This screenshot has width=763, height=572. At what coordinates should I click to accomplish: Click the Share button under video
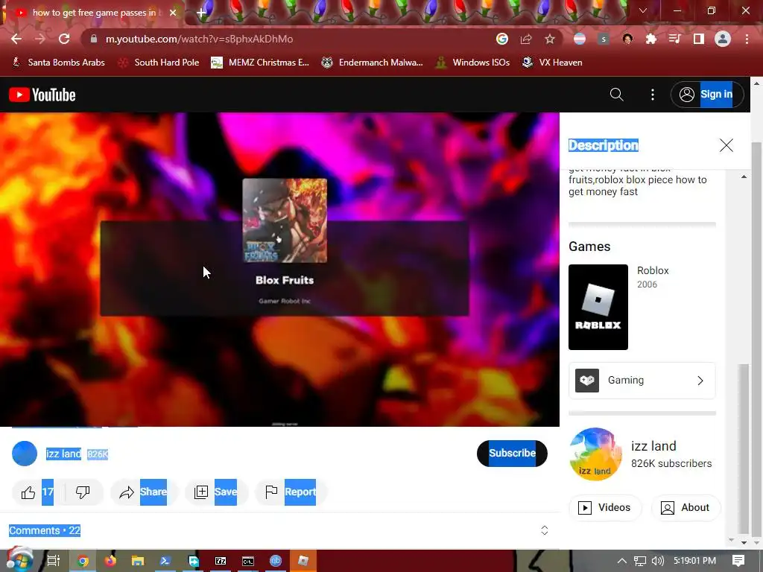click(x=144, y=492)
